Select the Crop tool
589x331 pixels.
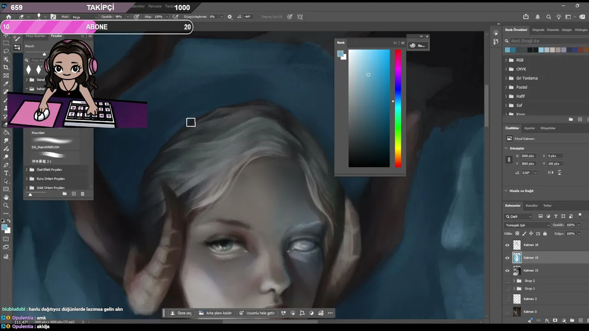click(6, 68)
